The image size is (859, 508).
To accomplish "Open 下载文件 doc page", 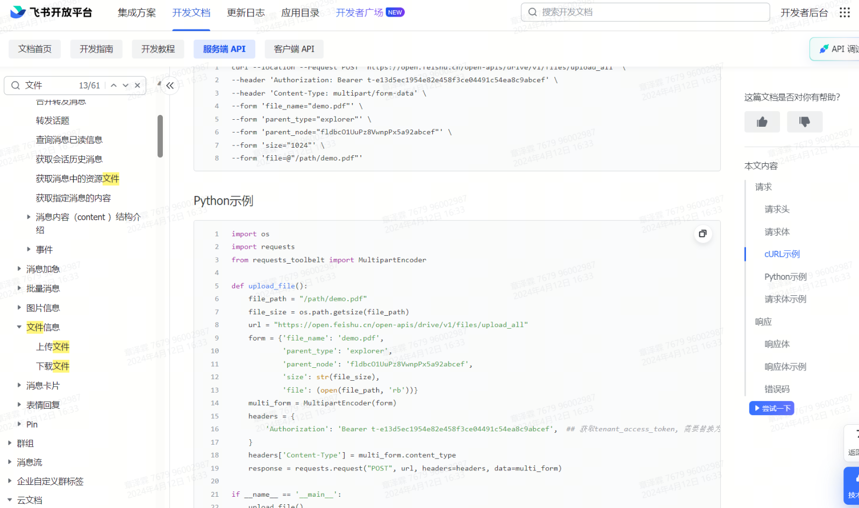I will pos(53,366).
